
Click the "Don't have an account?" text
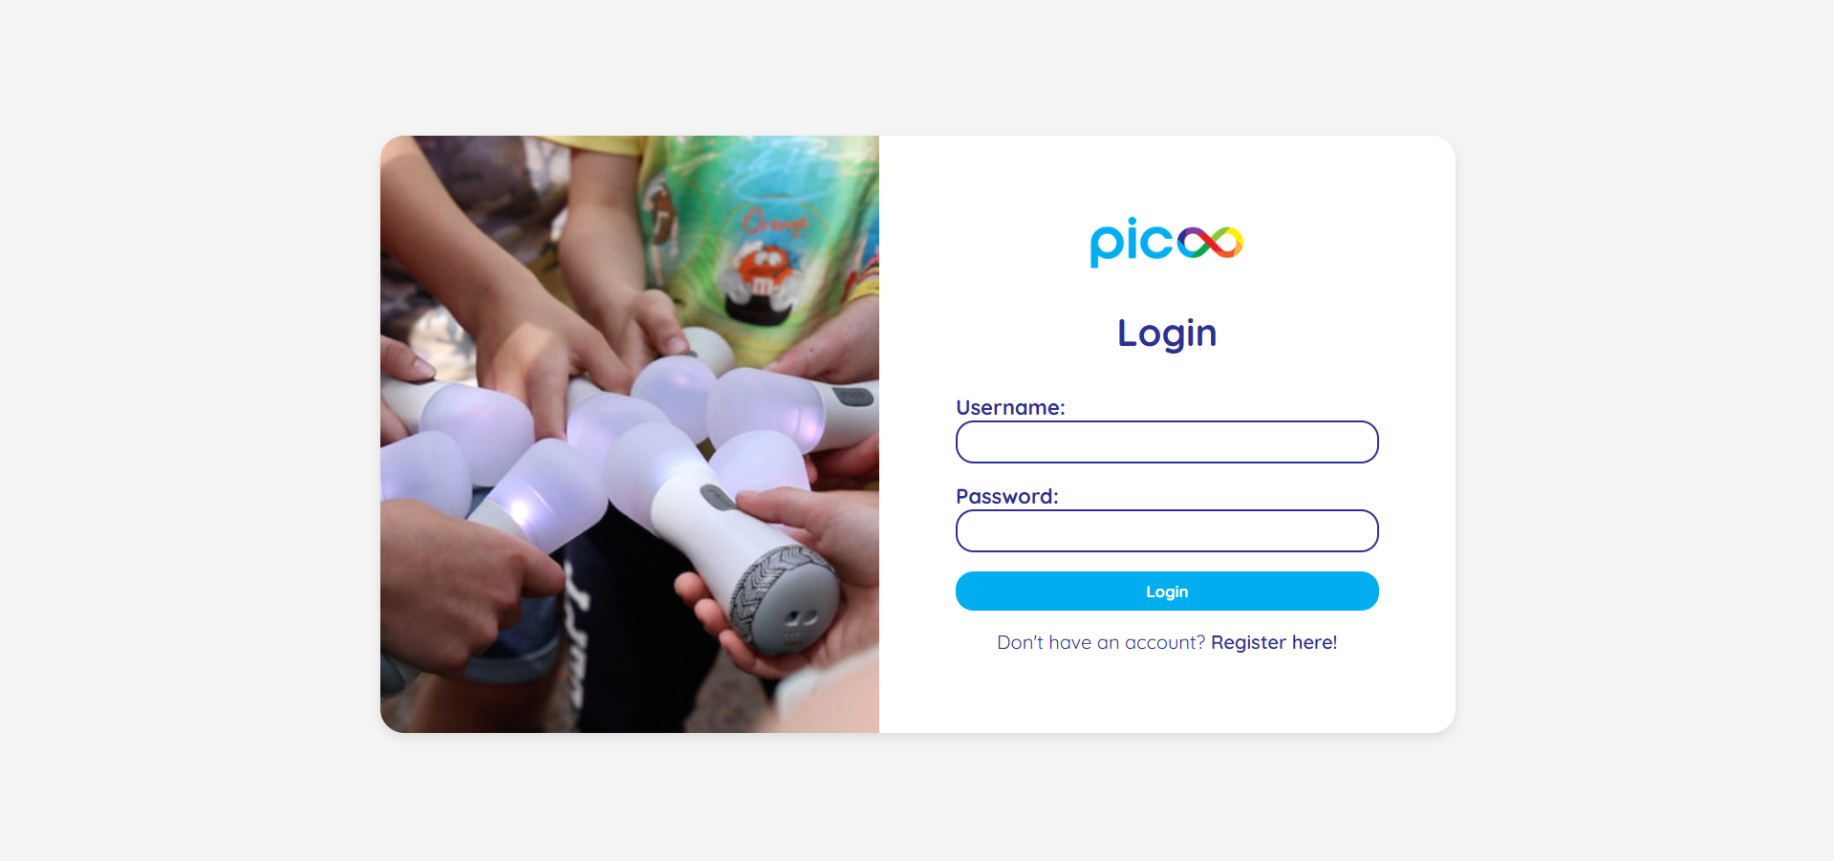point(1101,642)
